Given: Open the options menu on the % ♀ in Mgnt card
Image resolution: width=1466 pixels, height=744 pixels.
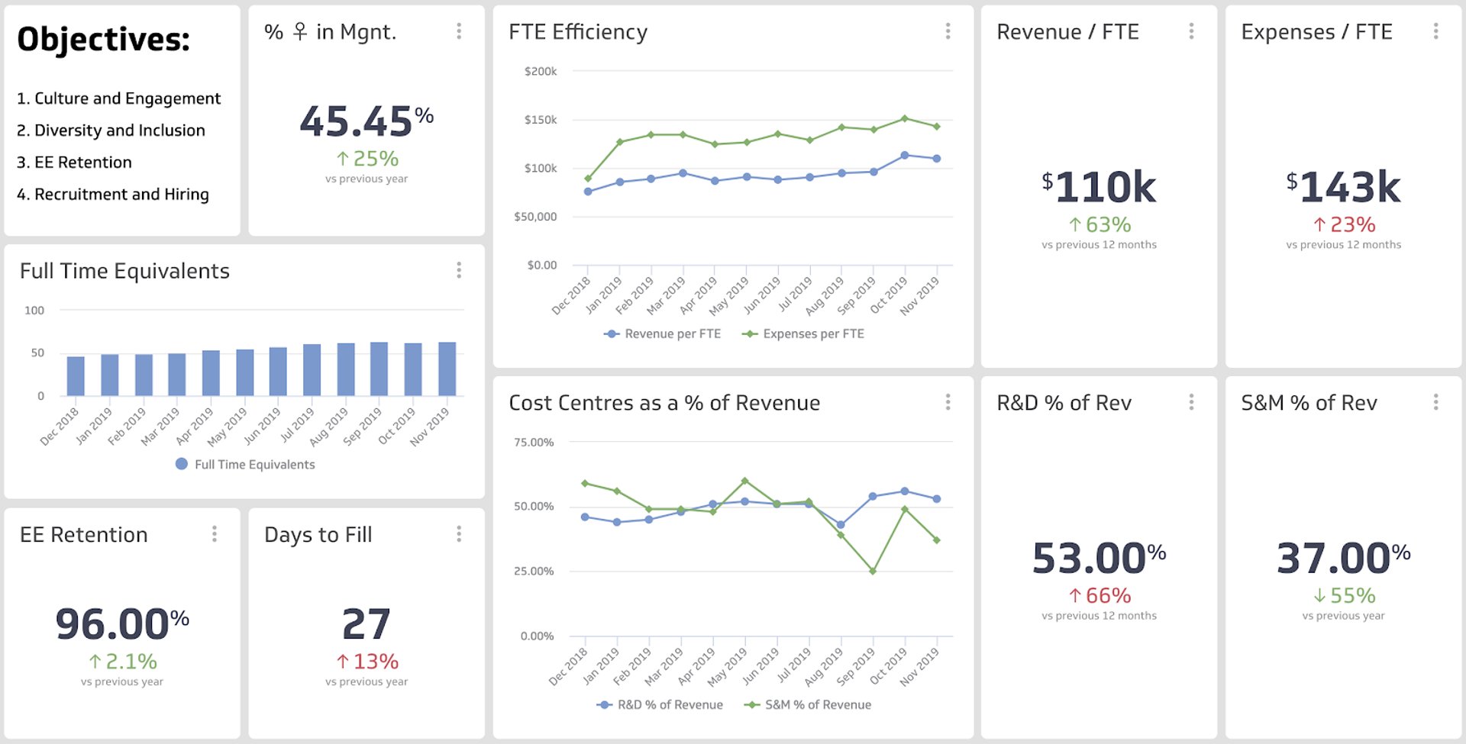Looking at the screenshot, I should 459,31.
